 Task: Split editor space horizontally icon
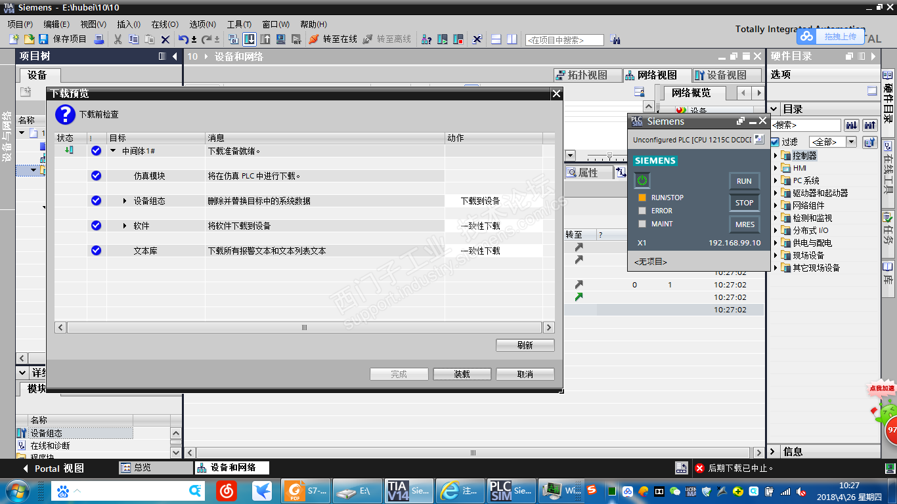click(x=496, y=39)
